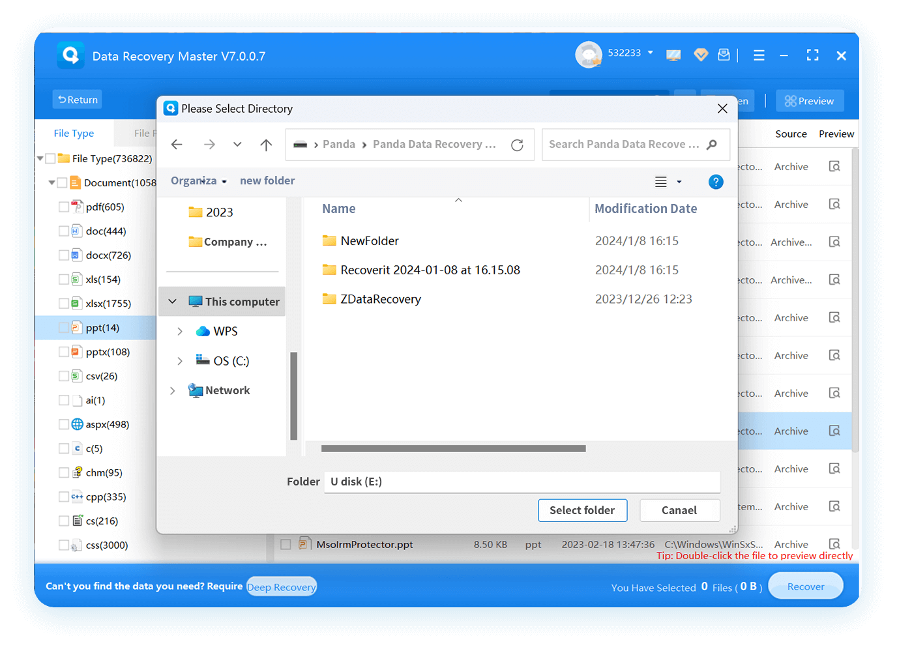Click the navigation pane vertical scrollbar
Screen dimensions: 897x649
(x=294, y=396)
